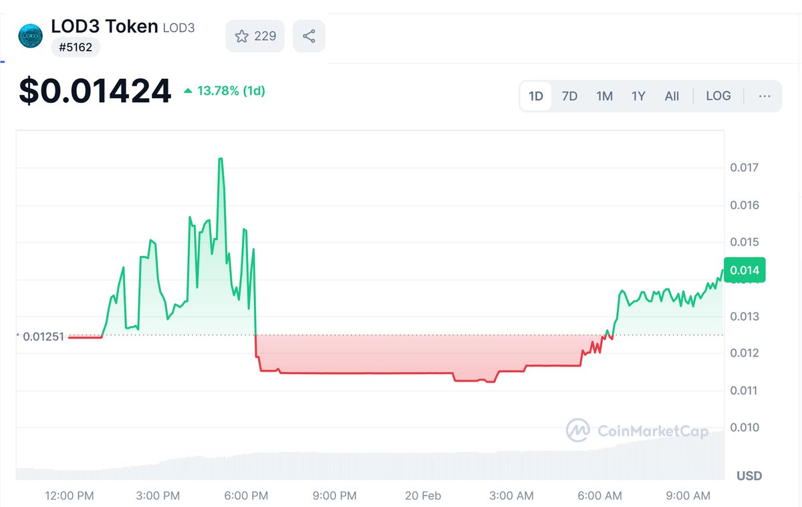Click the 3:00 AM time axis label
802x507 pixels.
click(x=511, y=496)
